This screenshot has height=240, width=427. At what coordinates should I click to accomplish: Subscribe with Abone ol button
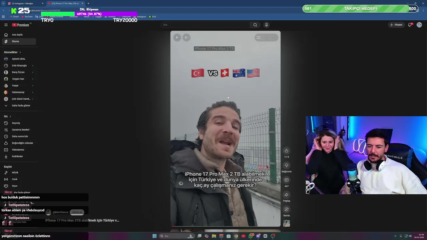coord(77,212)
